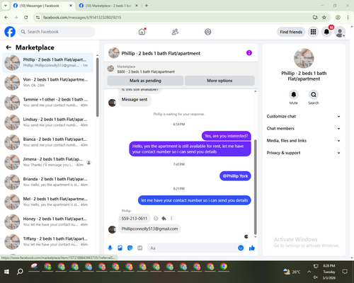Open Von conversation

click(x=47, y=83)
